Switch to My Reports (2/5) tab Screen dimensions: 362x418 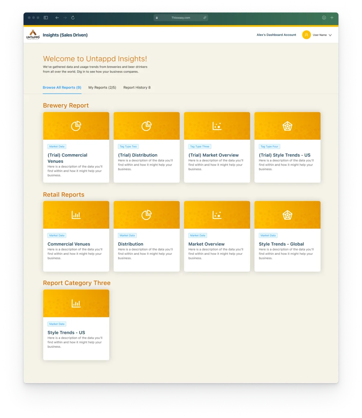(102, 87)
